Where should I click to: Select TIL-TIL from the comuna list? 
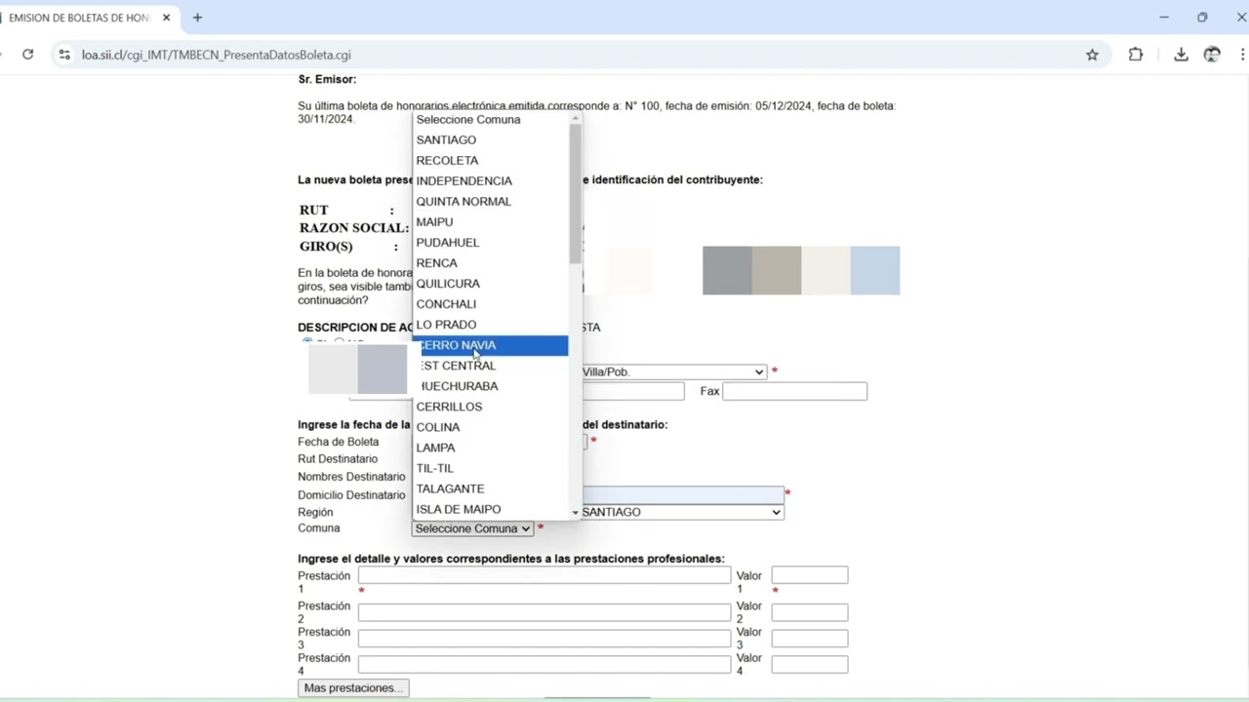click(x=491, y=468)
